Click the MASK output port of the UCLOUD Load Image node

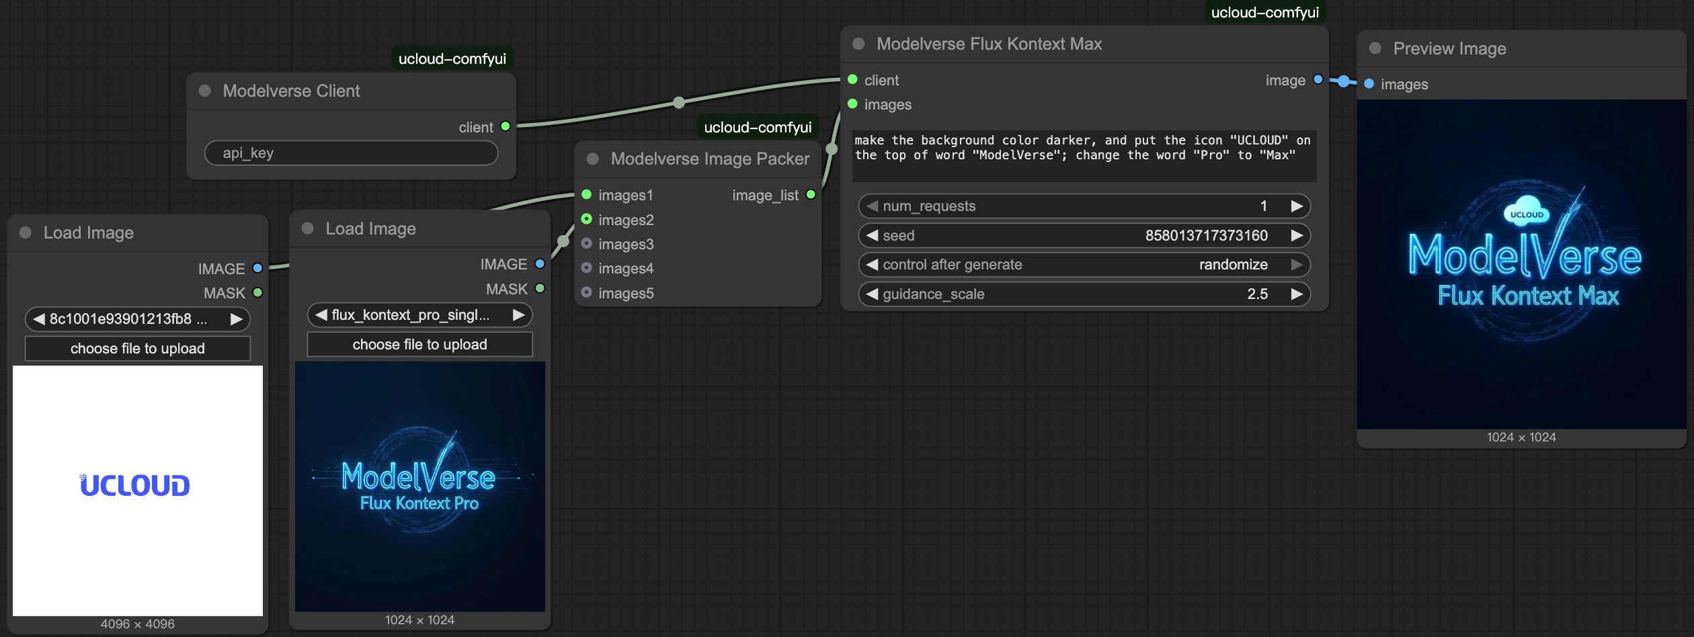[257, 292]
